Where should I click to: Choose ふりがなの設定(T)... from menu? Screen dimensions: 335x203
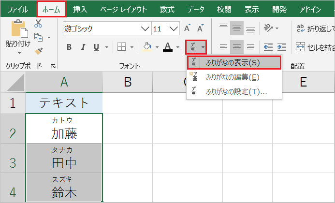pos(234,92)
